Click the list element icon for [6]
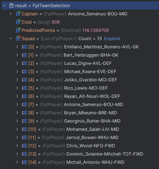The width and height of the screenshot is (159, 169). click(24, 96)
